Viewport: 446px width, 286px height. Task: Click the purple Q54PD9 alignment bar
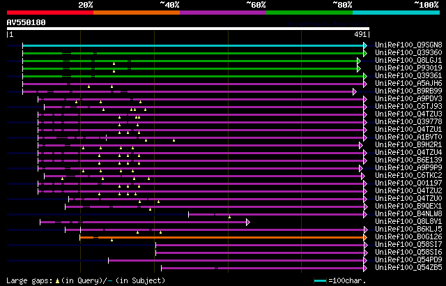[236, 260]
